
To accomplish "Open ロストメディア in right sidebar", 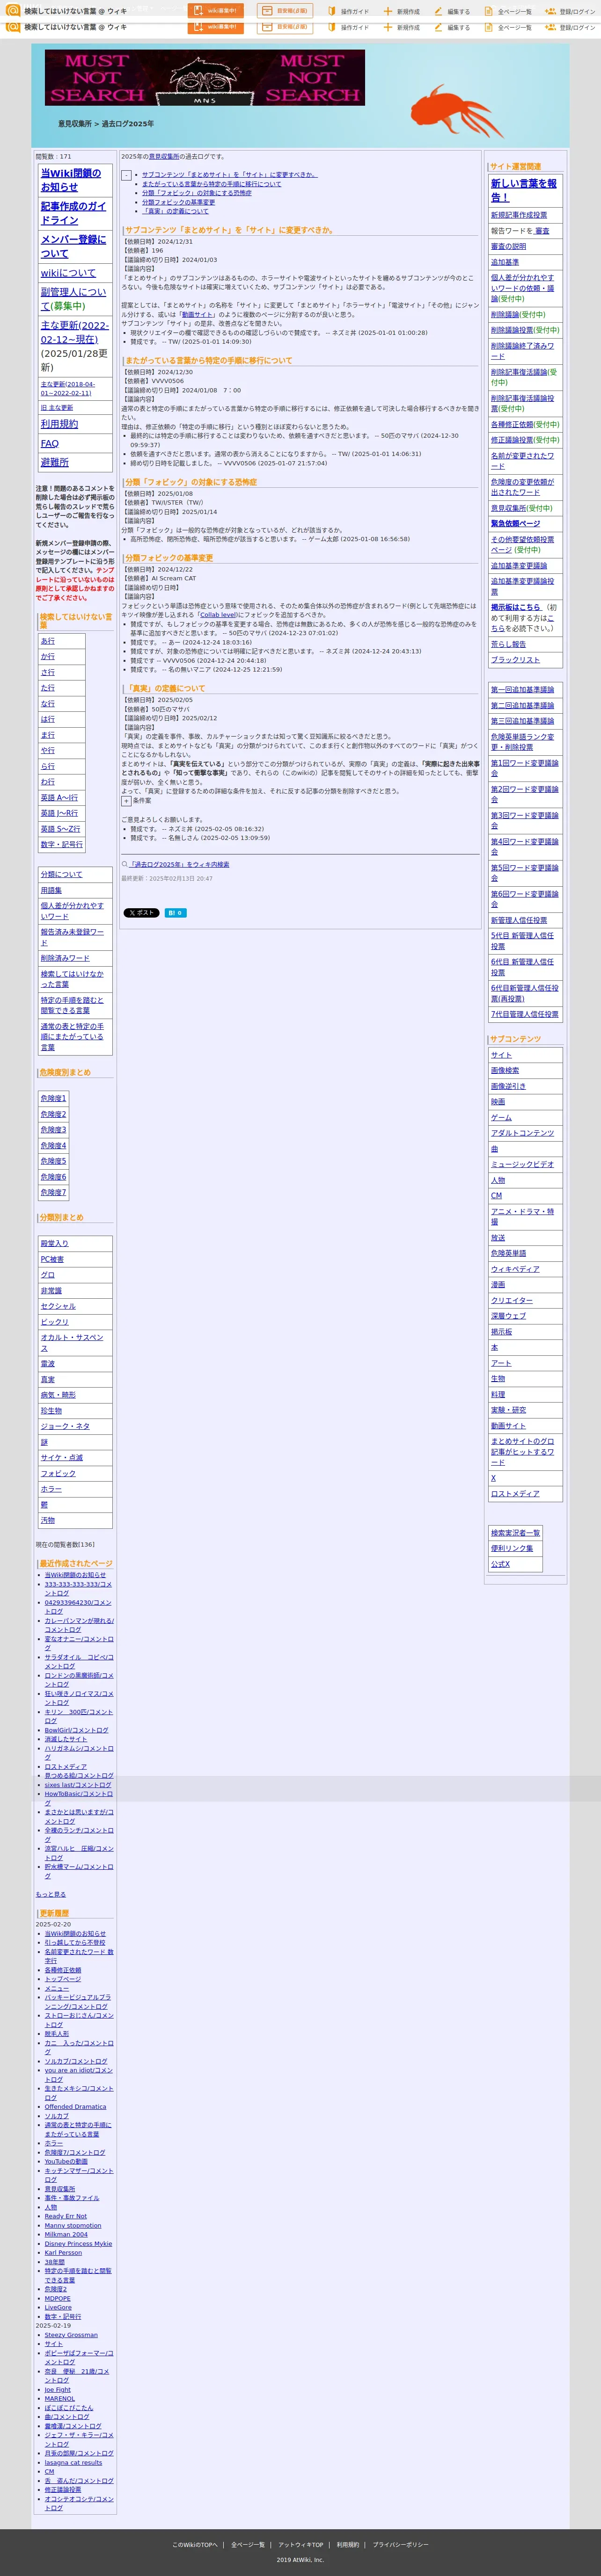I will point(515,1494).
